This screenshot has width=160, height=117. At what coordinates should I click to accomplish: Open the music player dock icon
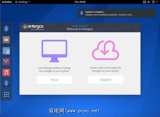tap(6, 73)
